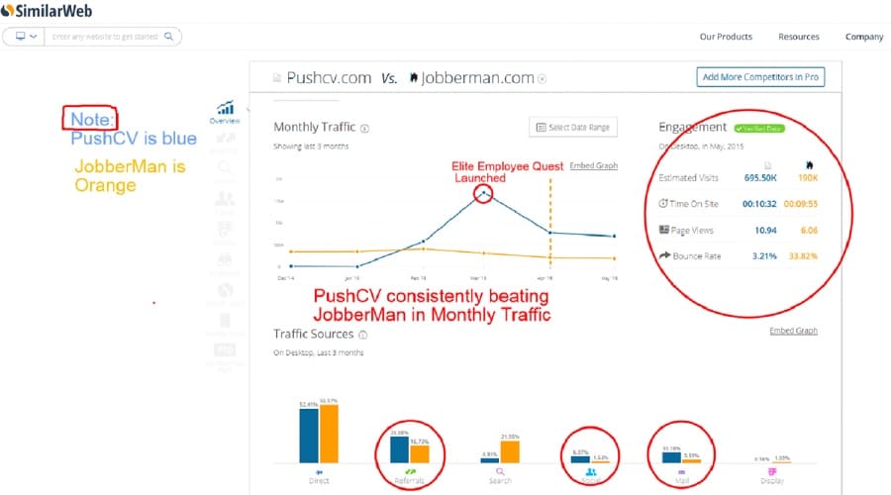Select the faded people sidebar icon
The image size is (891, 495).
click(x=225, y=198)
